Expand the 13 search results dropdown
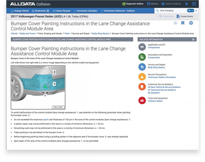205x162 pixels. point(190,11)
